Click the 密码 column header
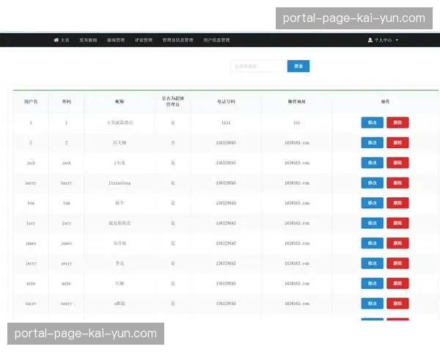This screenshot has width=440, height=352. pyautogui.click(x=67, y=102)
